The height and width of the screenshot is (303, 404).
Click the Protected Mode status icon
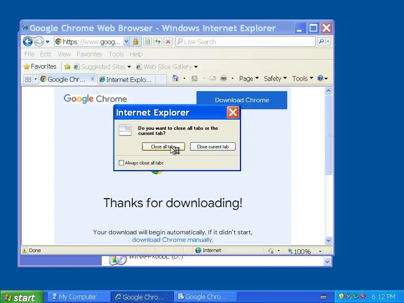click(x=271, y=251)
